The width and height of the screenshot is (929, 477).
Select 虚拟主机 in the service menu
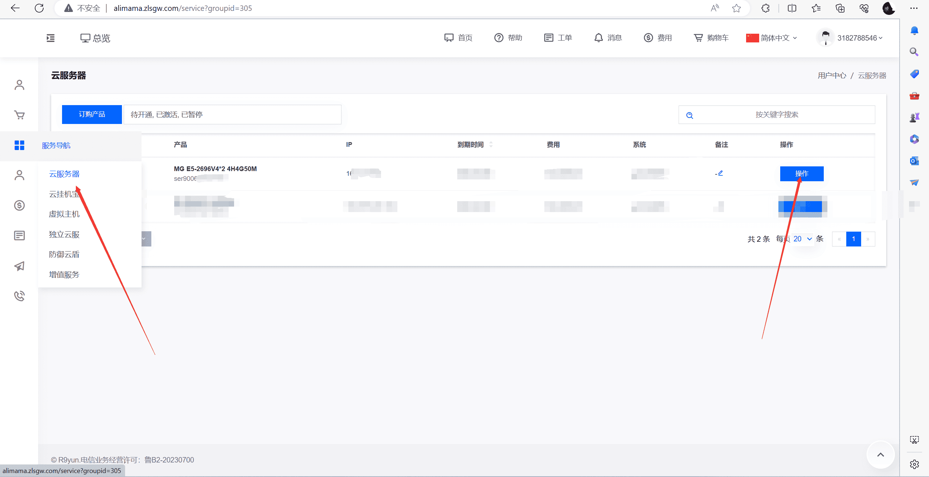click(64, 214)
